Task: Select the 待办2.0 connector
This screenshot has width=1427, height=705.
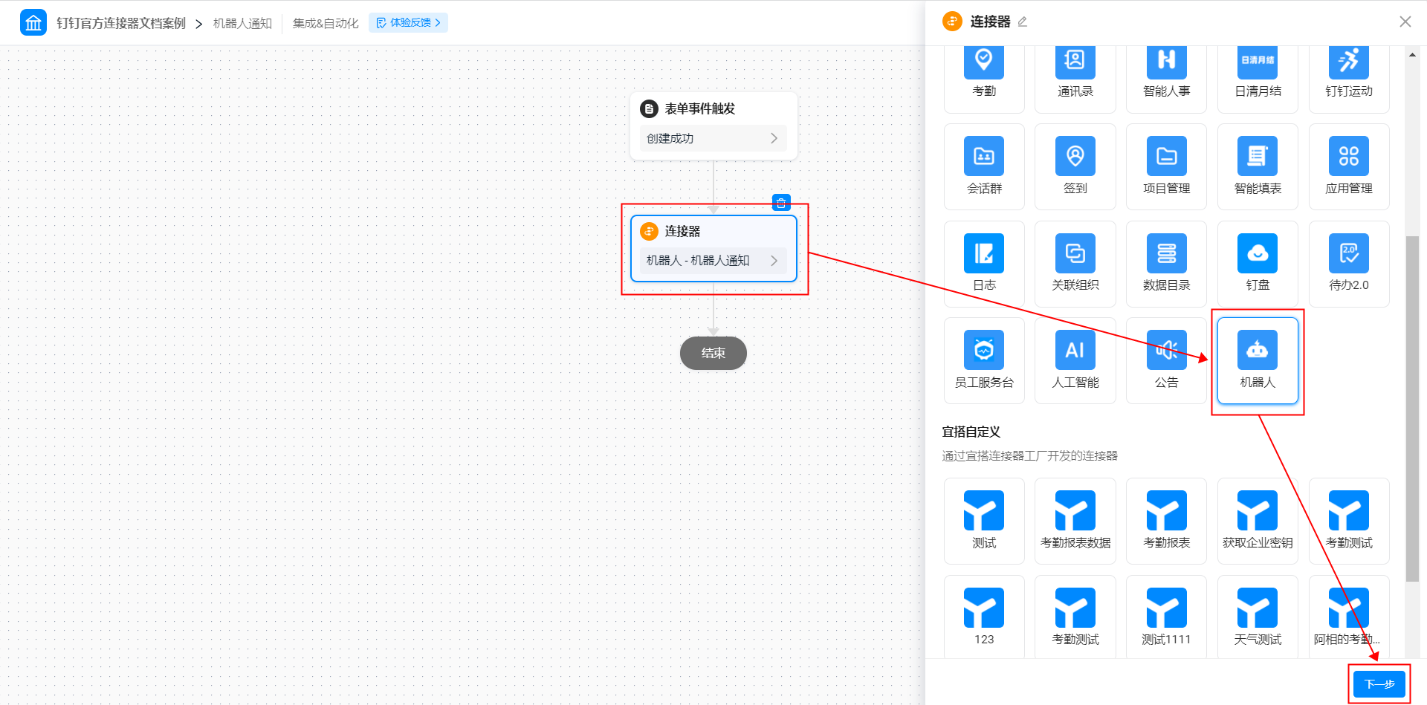Action: (x=1349, y=264)
